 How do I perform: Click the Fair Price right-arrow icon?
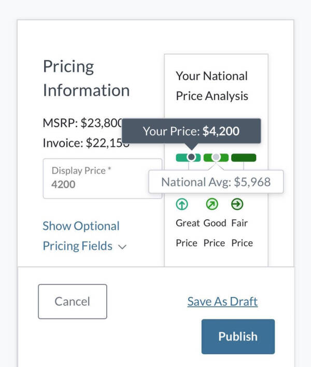coord(237,204)
